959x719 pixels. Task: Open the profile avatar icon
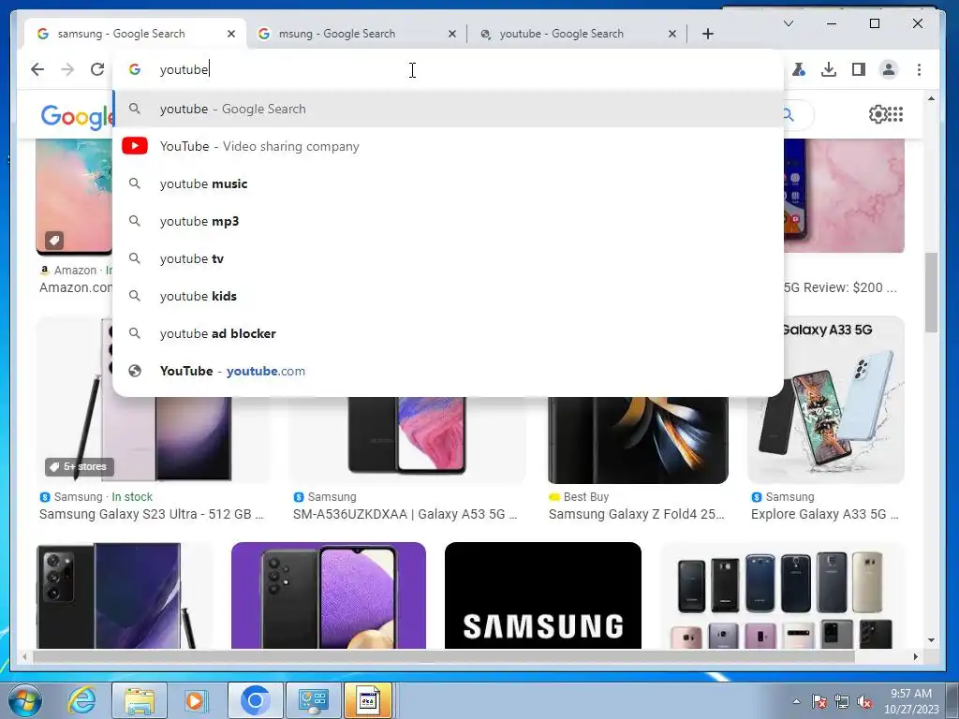(889, 69)
